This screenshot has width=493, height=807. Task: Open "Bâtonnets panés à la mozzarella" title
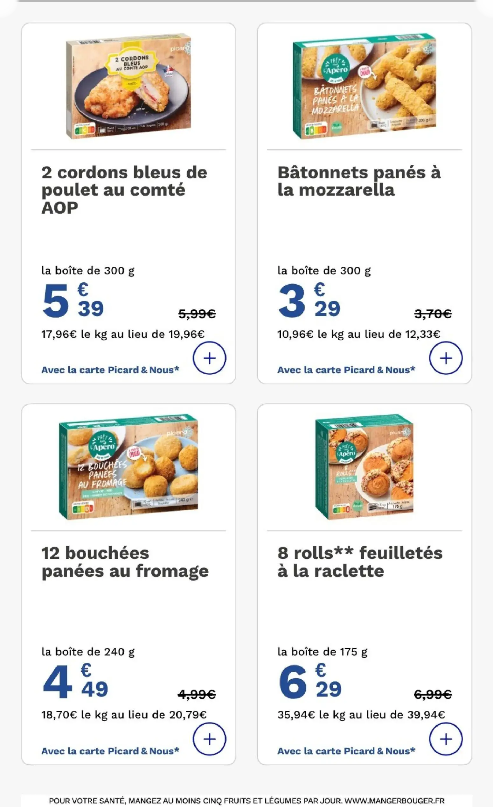click(359, 181)
